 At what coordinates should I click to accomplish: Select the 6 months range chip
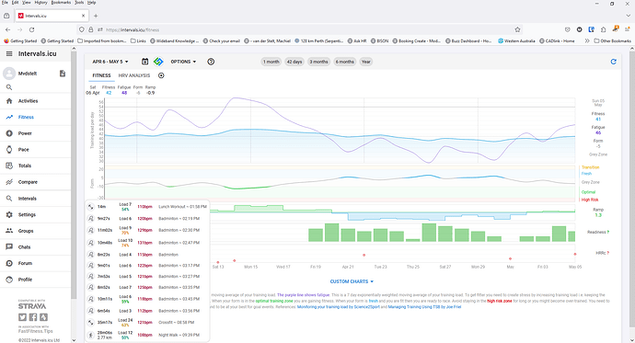344,62
